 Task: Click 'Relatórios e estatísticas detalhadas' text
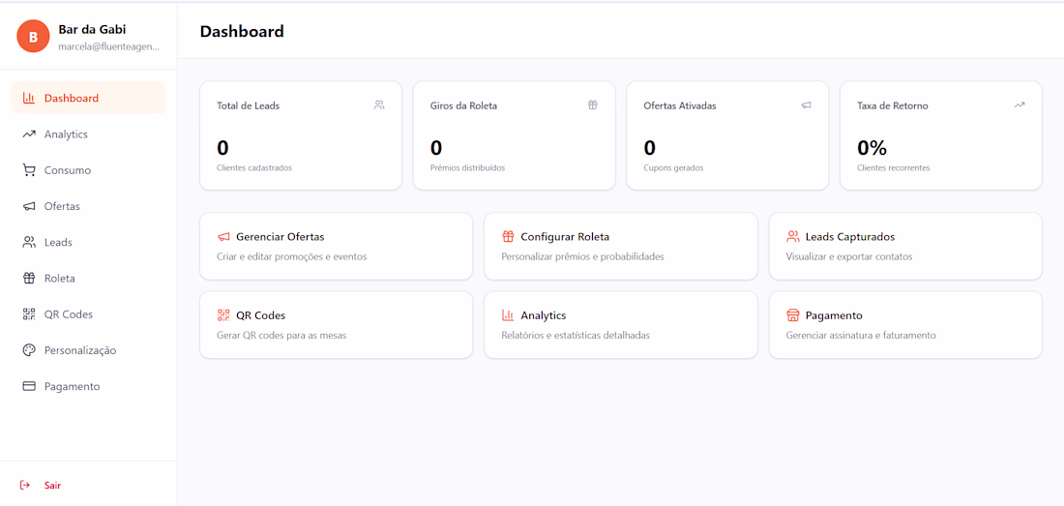click(576, 335)
